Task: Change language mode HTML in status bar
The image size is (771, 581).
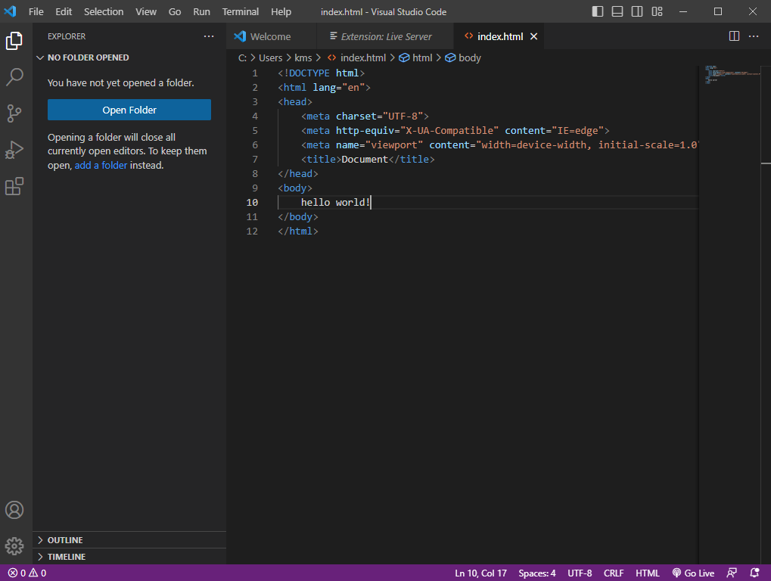Action: click(x=647, y=573)
